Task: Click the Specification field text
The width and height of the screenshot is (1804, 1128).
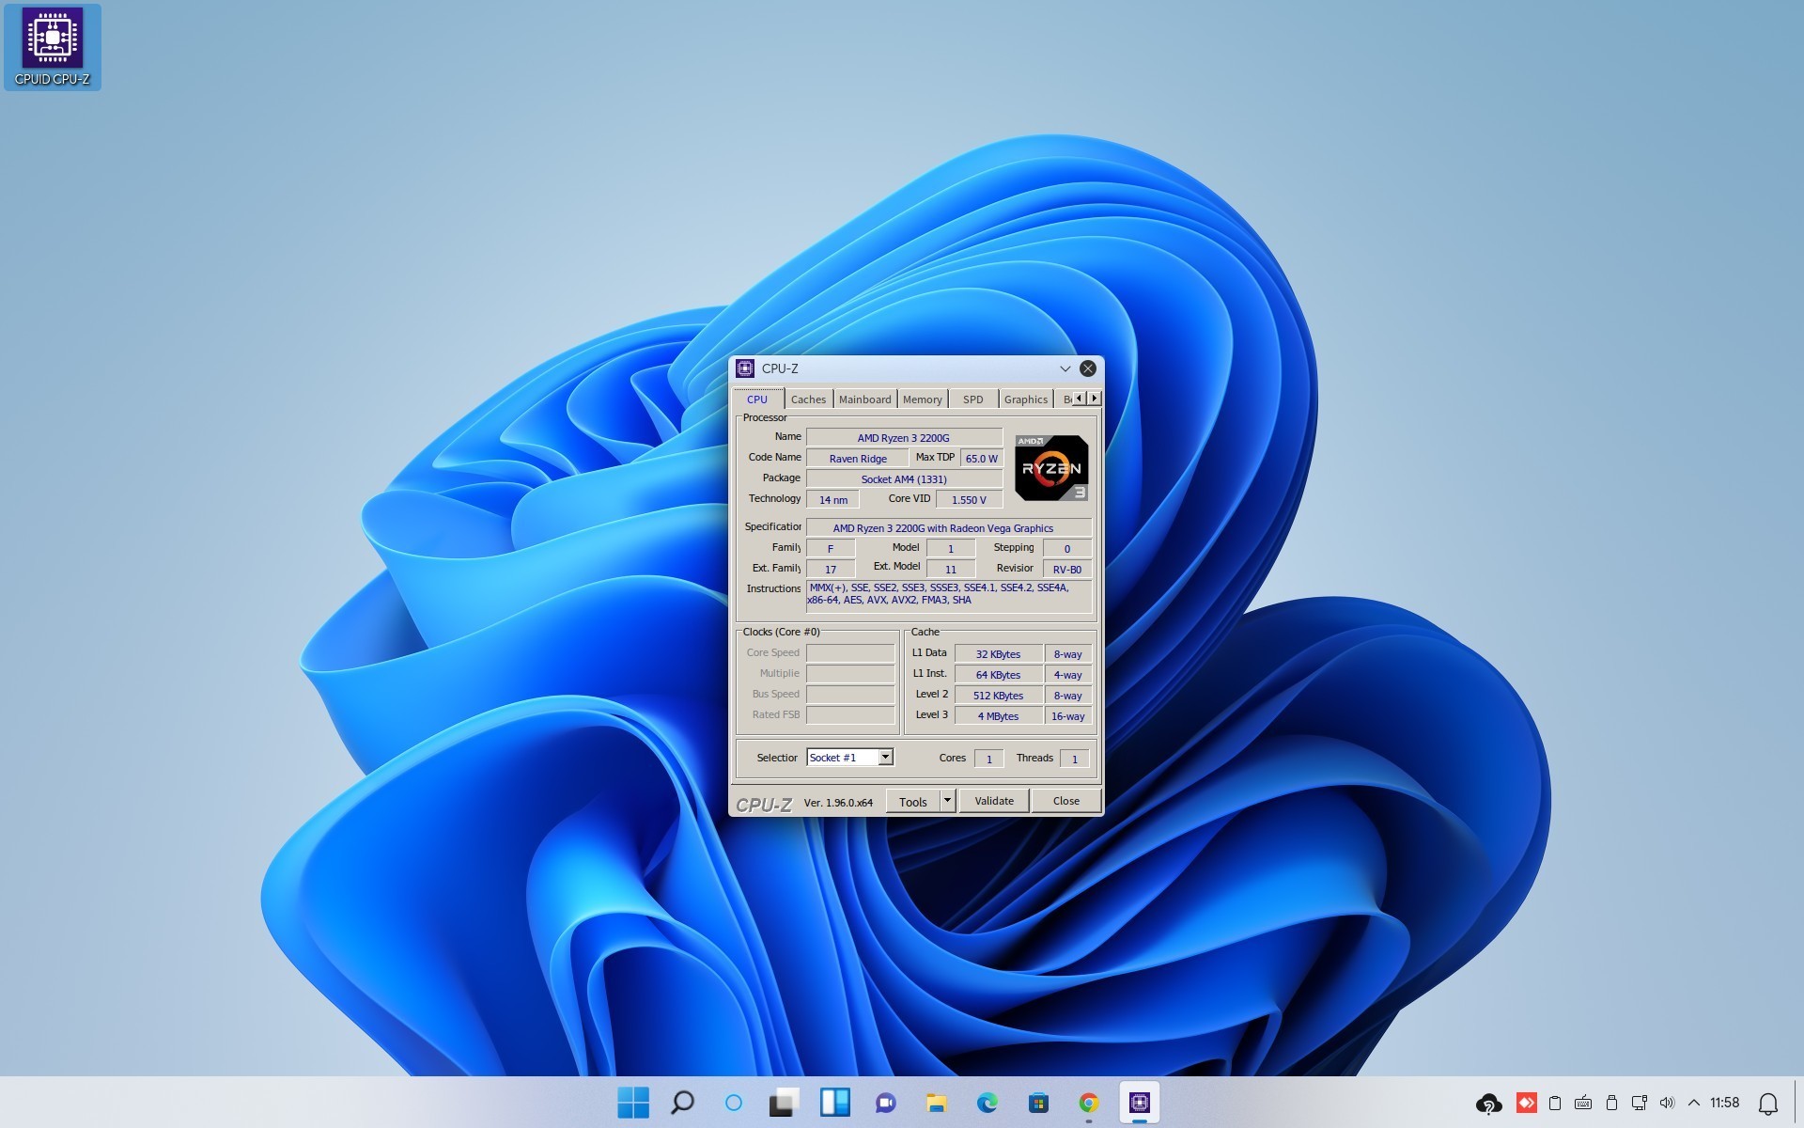Action: (949, 528)
